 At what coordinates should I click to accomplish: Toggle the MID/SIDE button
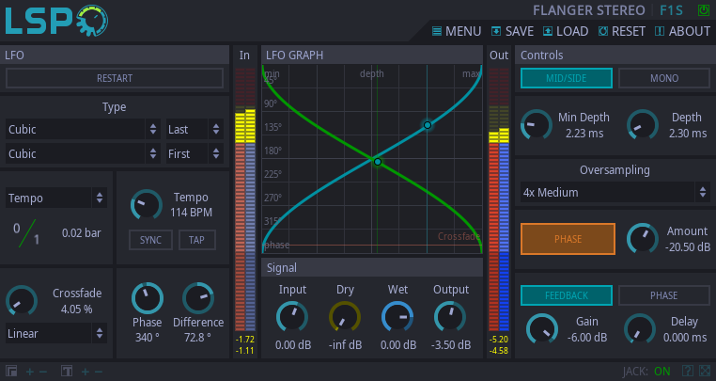567,78
